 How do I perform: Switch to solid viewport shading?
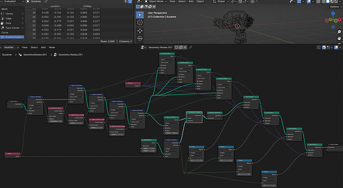[328, 1]
